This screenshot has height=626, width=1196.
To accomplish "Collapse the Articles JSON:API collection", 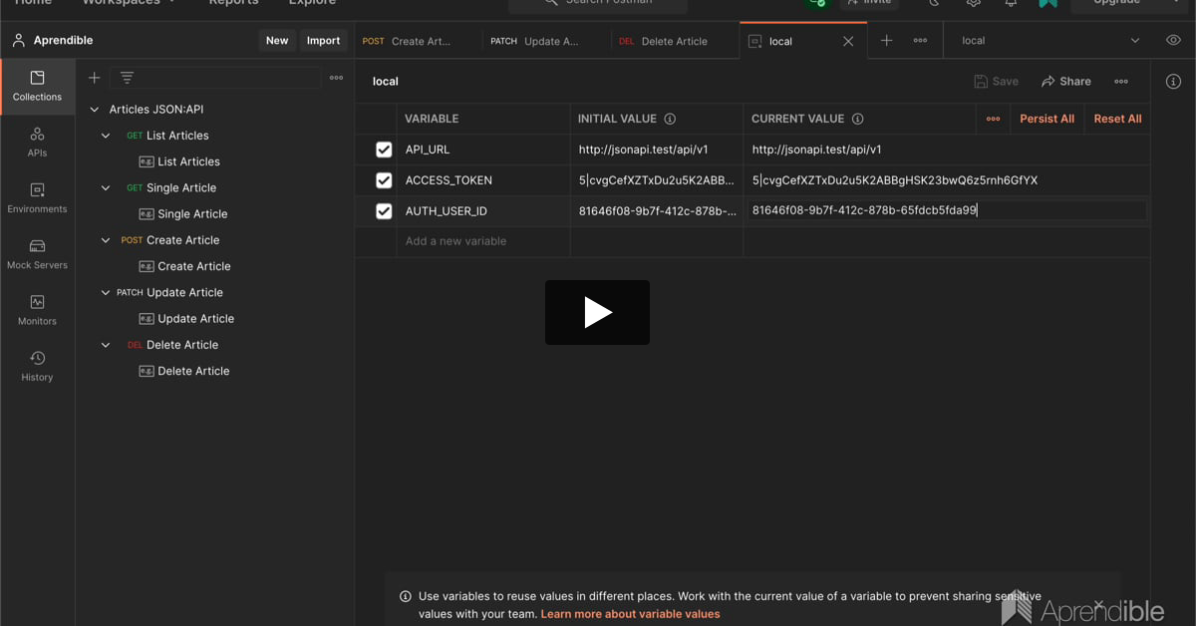I will click(95, 110).
